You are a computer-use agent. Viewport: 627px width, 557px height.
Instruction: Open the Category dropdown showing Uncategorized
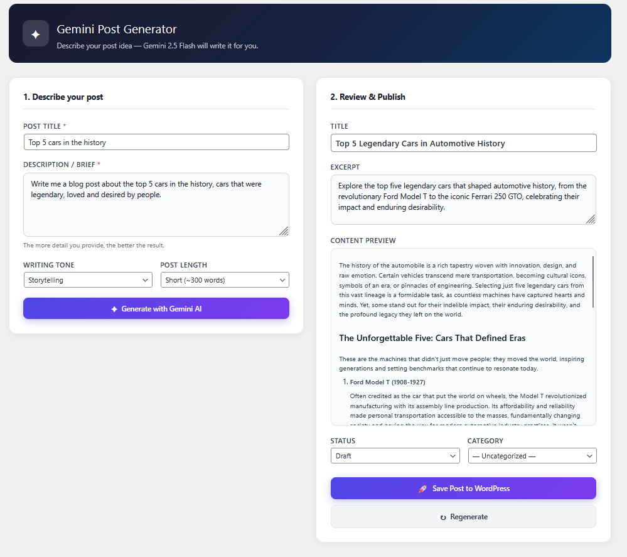coord(532,455)
